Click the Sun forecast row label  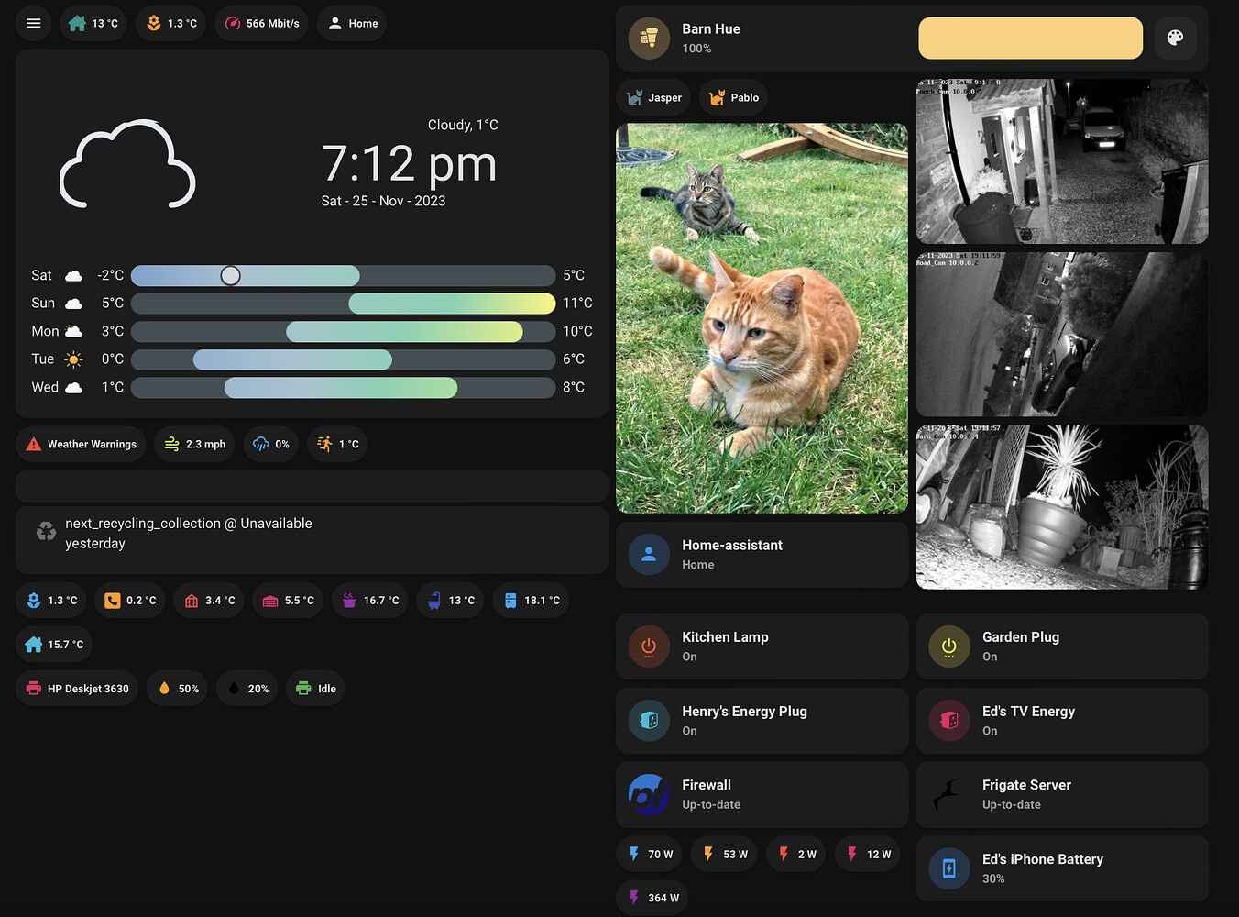click(x=43, y=304)
